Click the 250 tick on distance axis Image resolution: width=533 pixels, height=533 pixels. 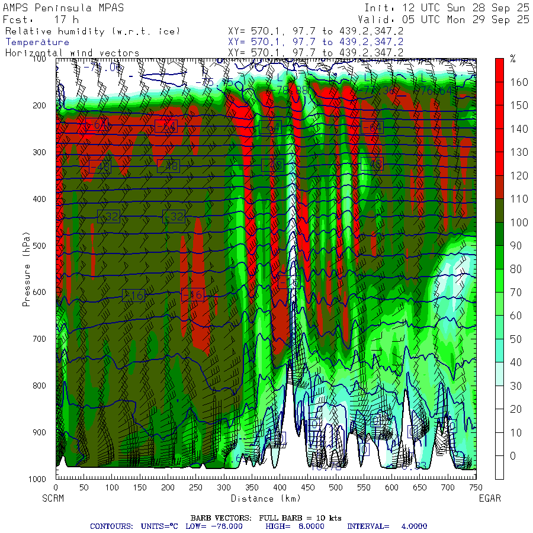[196, 487]
